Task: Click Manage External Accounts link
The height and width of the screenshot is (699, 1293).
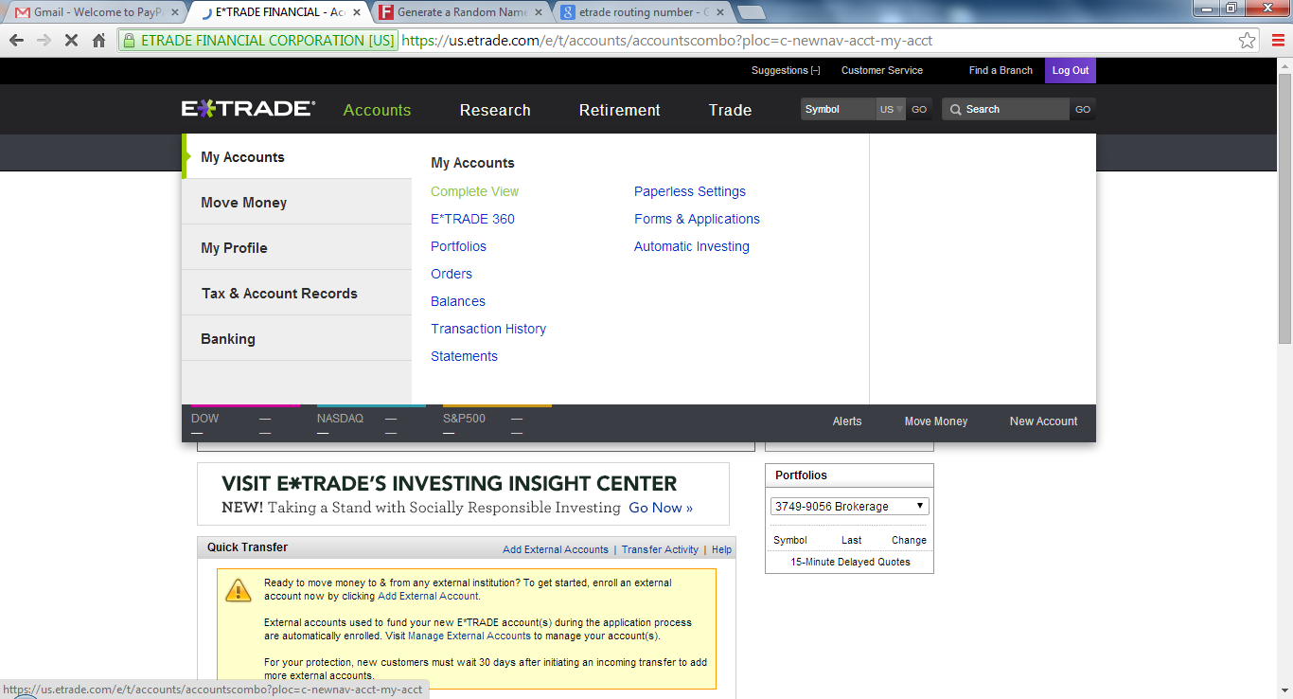Action: [x=469, y=636]
